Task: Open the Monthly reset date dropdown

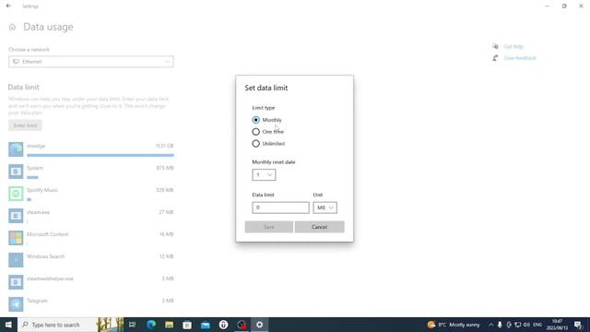Action: [264, 174]
